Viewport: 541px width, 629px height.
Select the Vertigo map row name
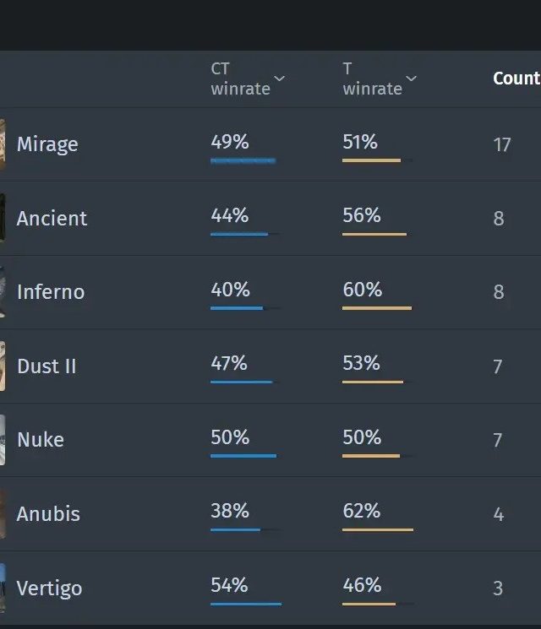[x=49, y=588]
